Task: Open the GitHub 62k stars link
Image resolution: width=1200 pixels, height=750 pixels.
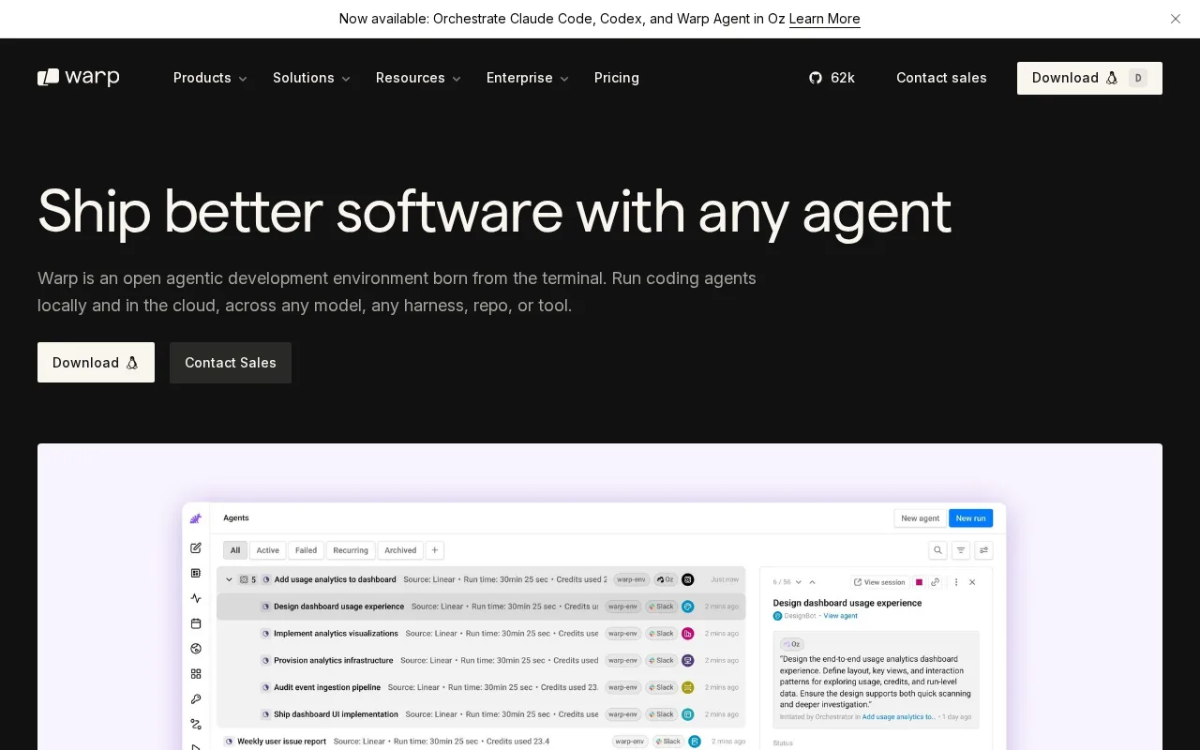Action: tap(832, 78)
